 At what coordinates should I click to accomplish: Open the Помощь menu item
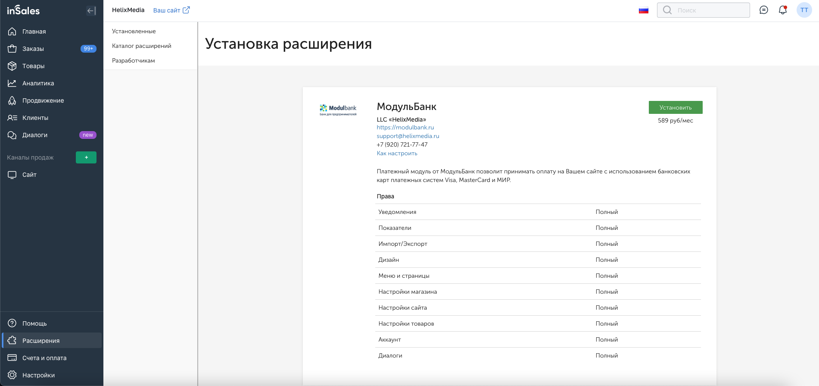pyautogui.click(x=52, y=323)
